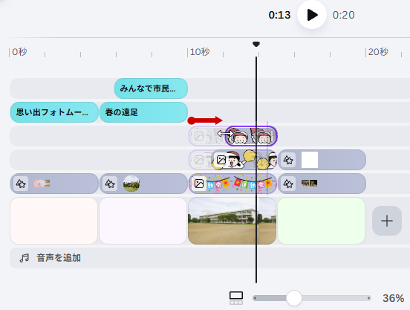Click elements icon on round park photo clip
The width and height of the screenshot is (410, 310).
tap(110, 184)
